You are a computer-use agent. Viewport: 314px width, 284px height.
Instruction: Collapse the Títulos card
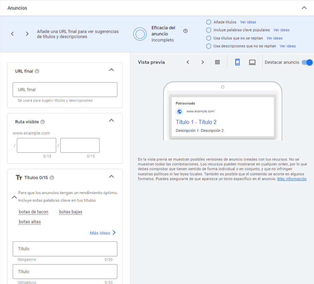(112, 177)
